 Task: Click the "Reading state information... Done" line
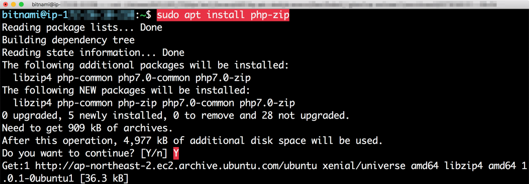coord(93,53)
